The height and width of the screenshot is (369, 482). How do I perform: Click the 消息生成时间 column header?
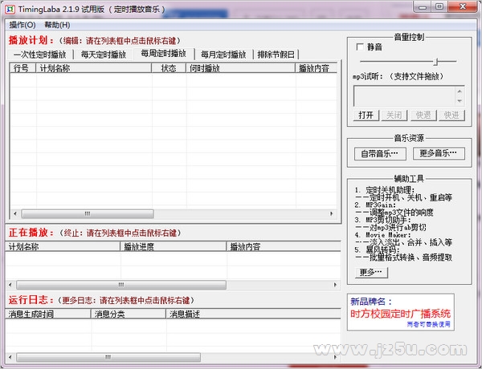(48, 314)
